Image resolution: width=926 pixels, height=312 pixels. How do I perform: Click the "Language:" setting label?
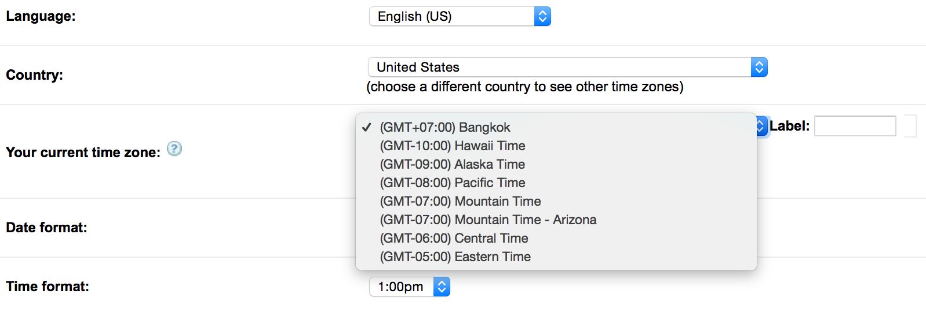click(41, 16)
